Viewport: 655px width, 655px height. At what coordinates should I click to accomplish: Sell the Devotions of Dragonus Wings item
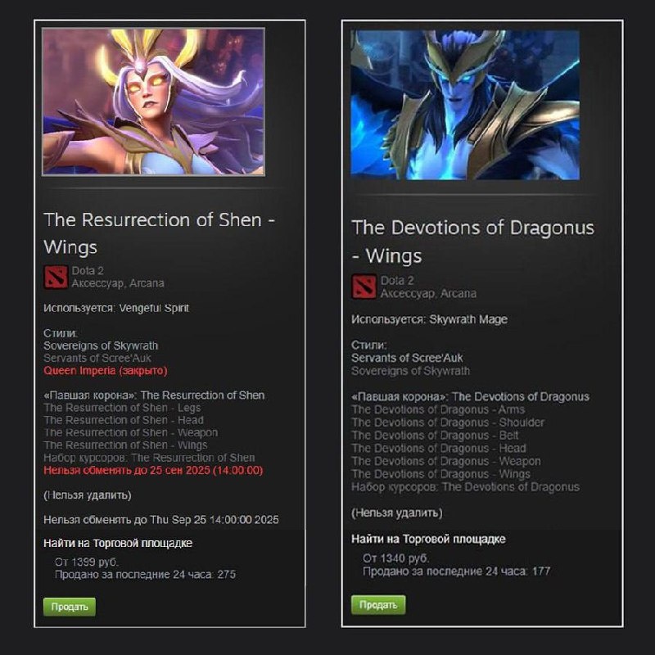pos(378,604)
